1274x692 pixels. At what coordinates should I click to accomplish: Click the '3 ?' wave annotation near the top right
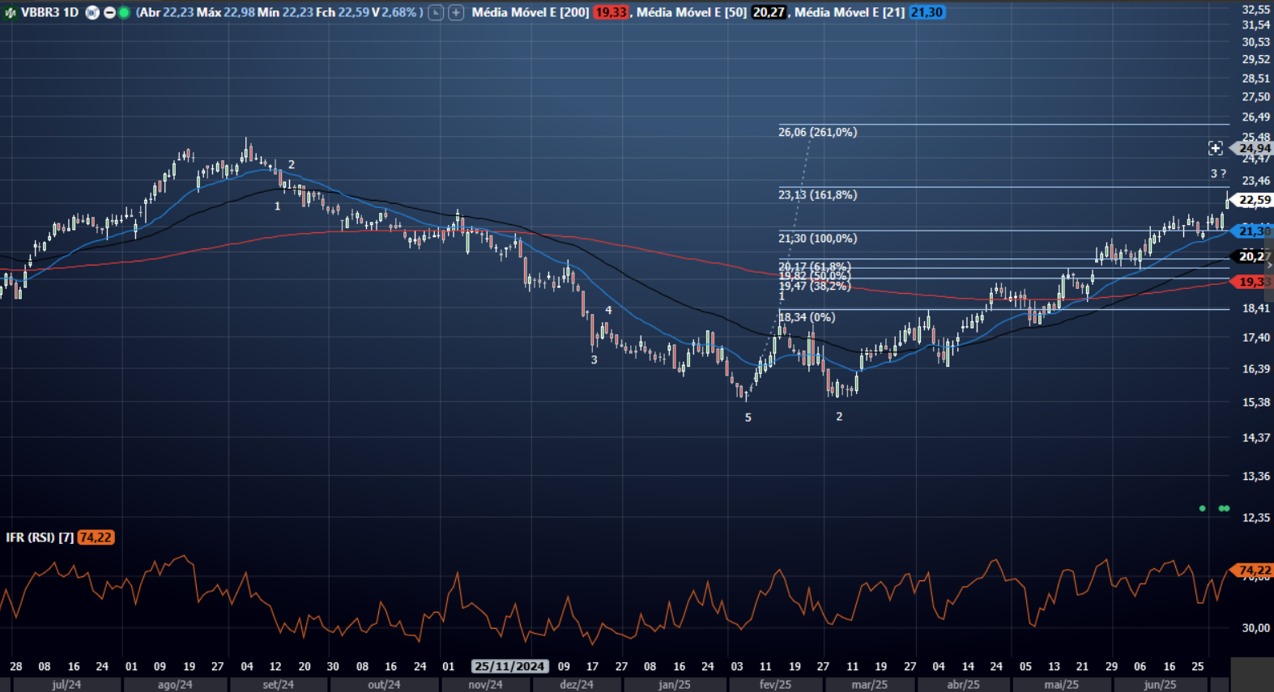point(1218,174)
